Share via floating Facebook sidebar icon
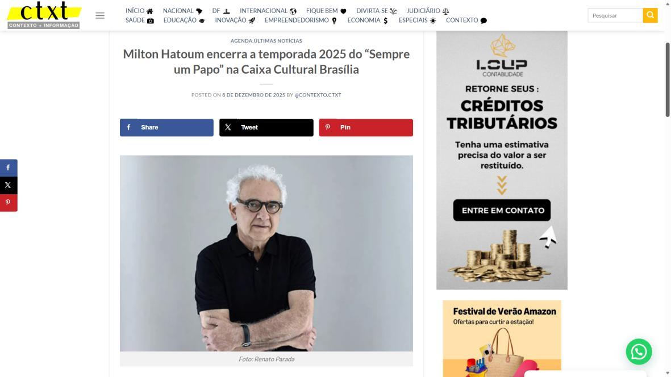Viewport: 671px width, 377px height. [9, 167]
